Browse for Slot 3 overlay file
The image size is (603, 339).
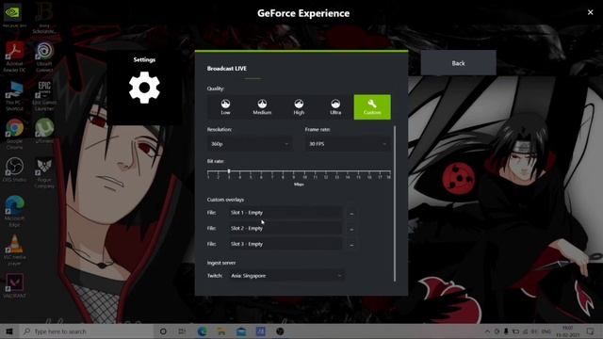click(351, 245)
